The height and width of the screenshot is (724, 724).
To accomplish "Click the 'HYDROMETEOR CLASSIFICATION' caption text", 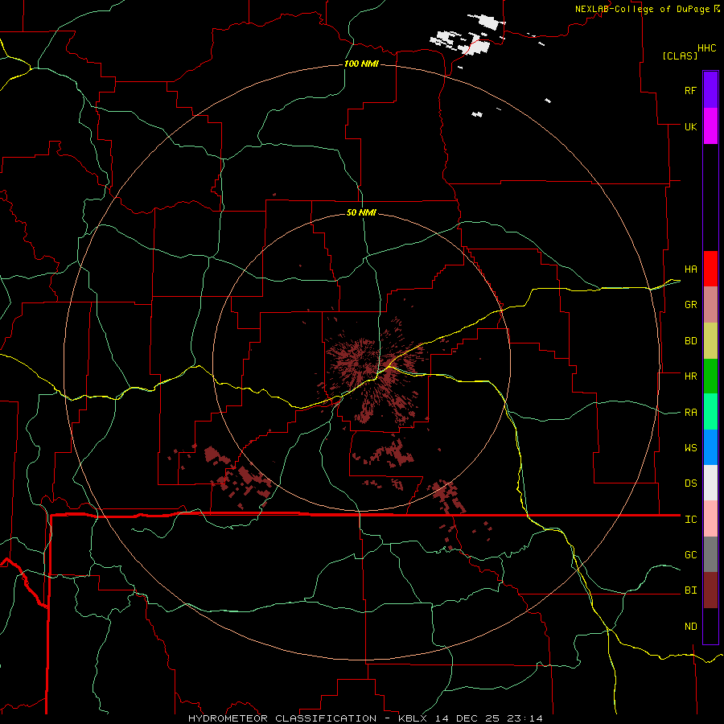I will (x=282, y=718).
